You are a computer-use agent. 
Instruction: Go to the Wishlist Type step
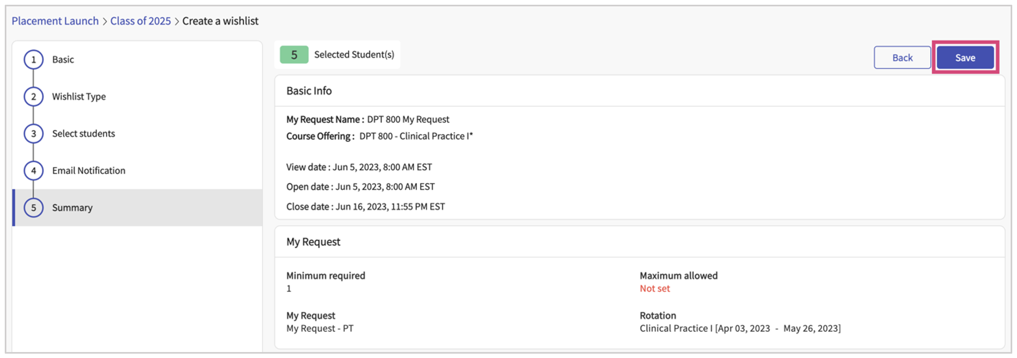79,97
